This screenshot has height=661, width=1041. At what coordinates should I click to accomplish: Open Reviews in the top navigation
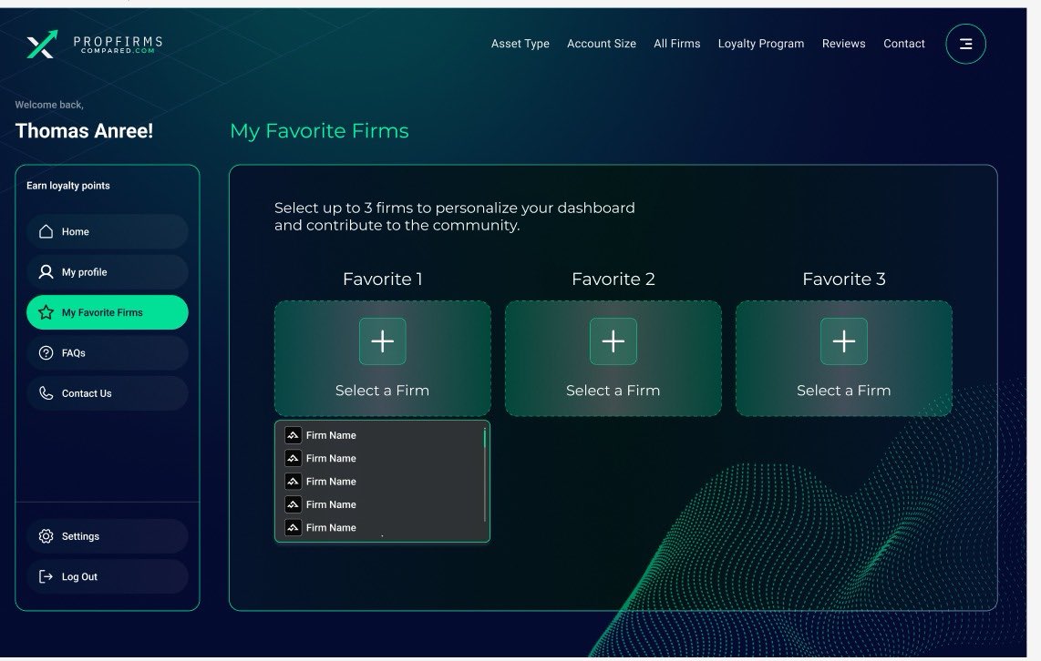point(843,44)
